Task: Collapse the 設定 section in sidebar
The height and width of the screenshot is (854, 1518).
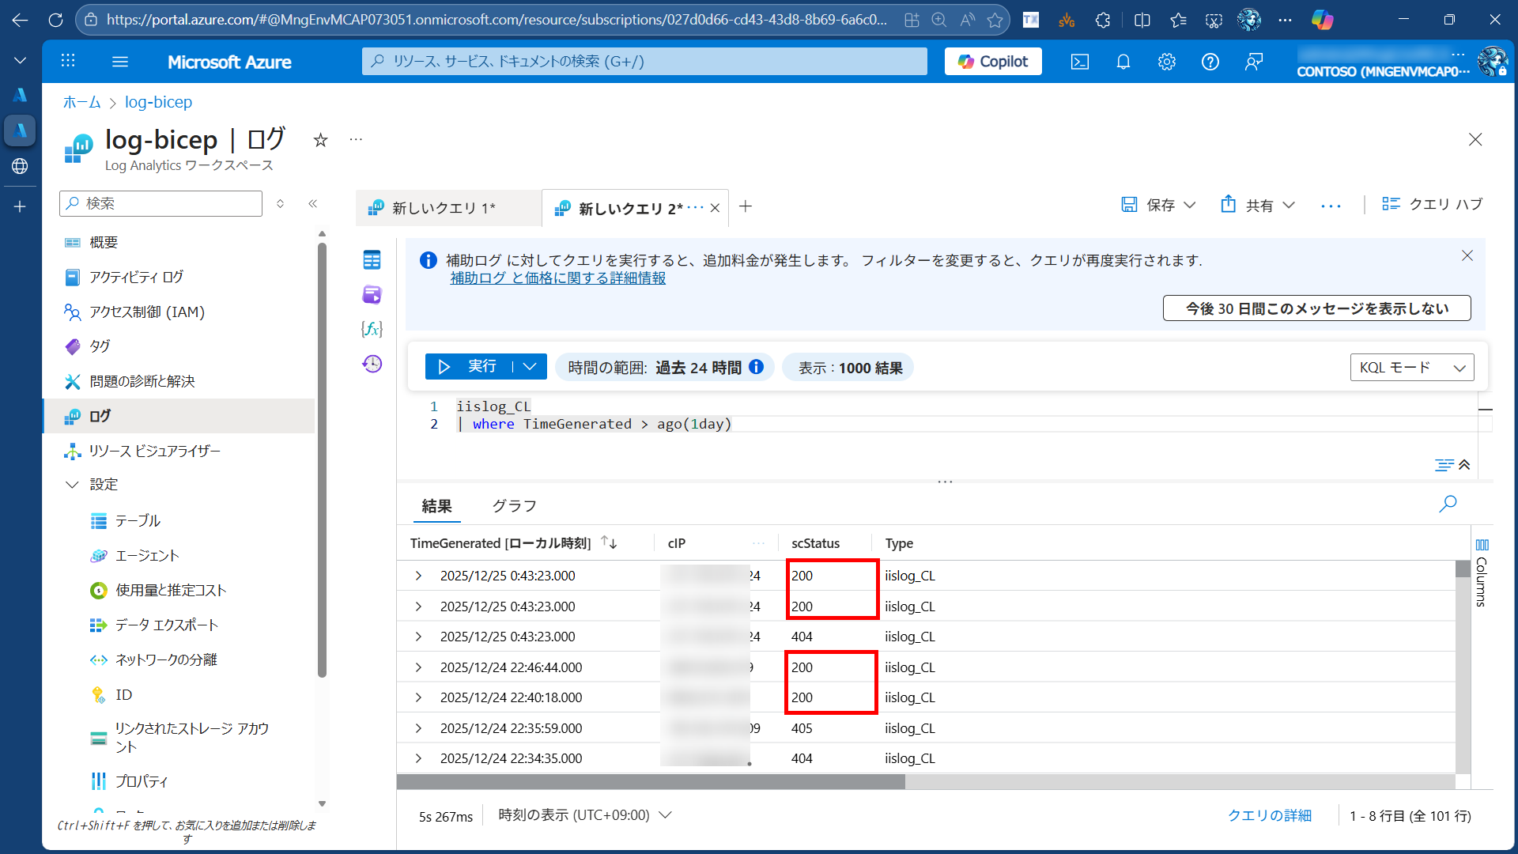Action: [x=72, y=485]
